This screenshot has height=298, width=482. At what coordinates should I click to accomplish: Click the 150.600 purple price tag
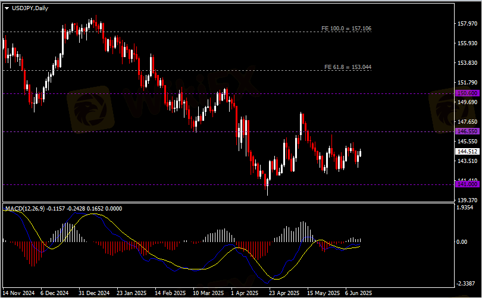coord(467,93)
